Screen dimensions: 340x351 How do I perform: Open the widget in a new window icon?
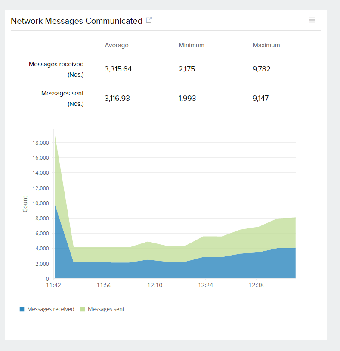click(149, 20)
